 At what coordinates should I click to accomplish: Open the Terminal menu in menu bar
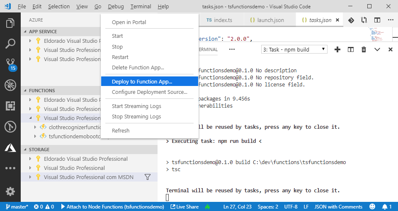141,6
